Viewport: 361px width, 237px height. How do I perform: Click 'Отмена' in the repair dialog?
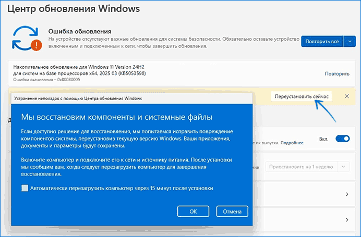(232, 211)
